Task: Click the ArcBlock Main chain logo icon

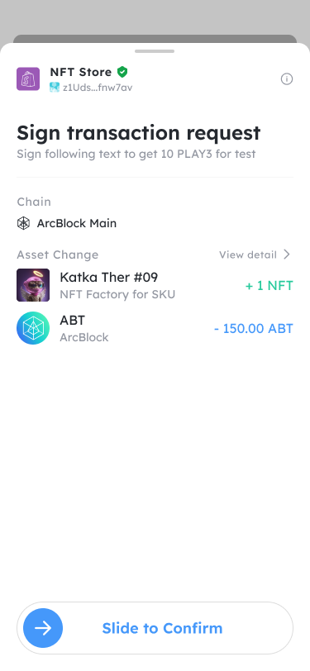Action: [23, 223]
